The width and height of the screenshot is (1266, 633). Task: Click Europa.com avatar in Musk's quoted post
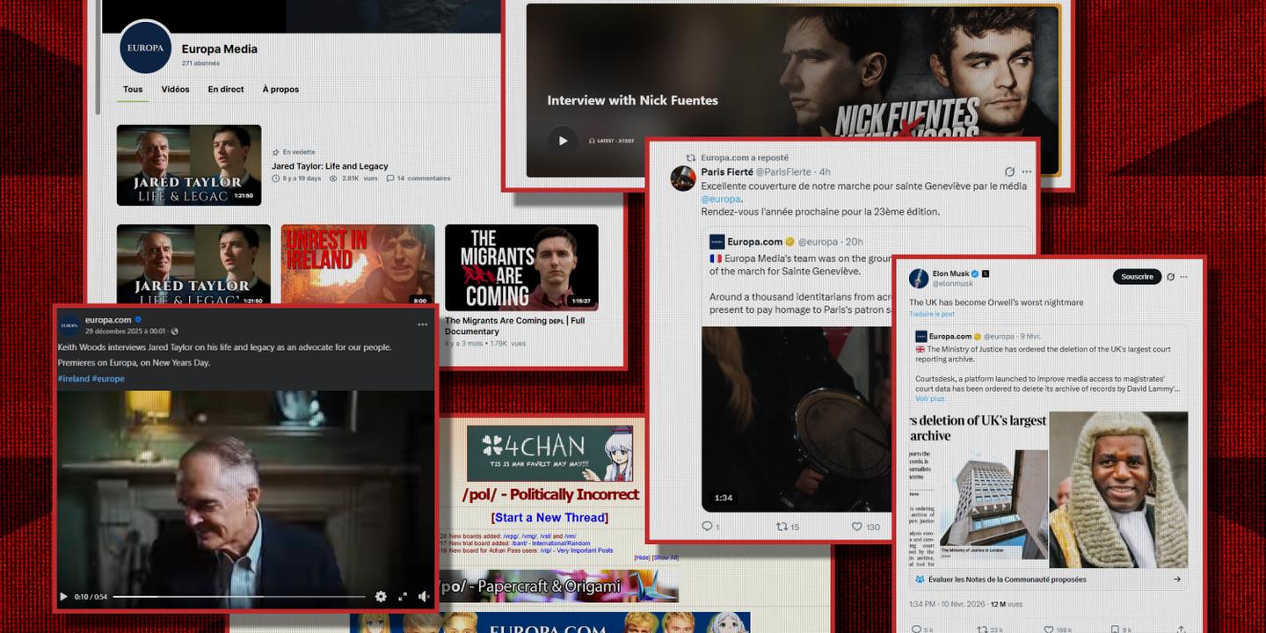click(921, 336)
